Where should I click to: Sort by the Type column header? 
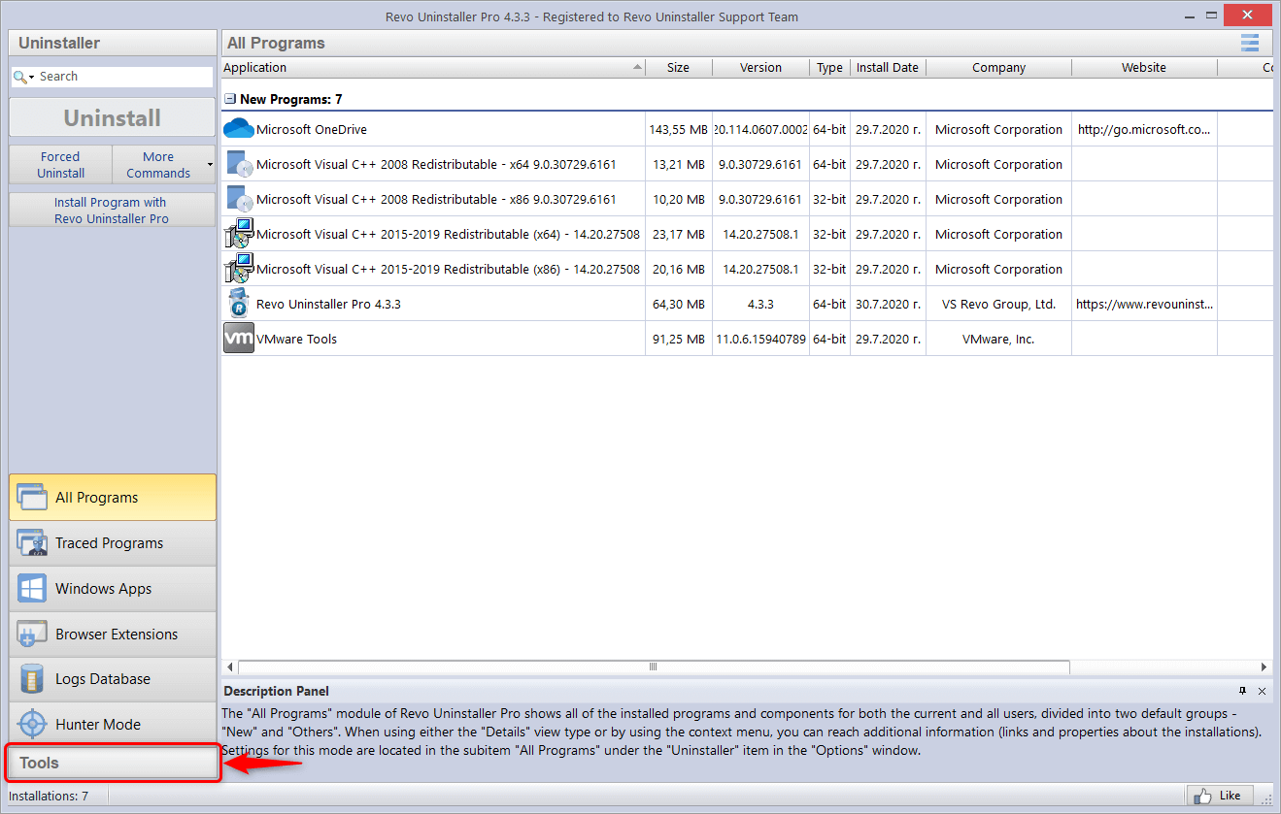pyautogui.click(x=829, y=68)
